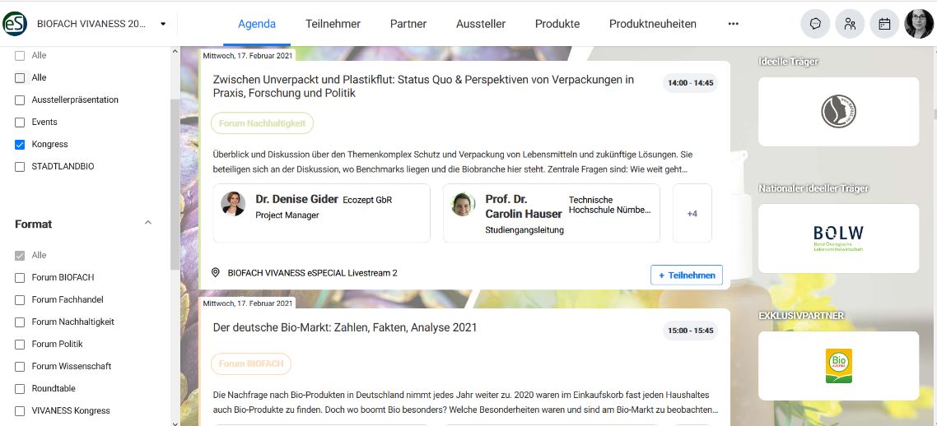Uncheck the Kongress filter checkbox
937x426 pixels.
tap(21, 145)
